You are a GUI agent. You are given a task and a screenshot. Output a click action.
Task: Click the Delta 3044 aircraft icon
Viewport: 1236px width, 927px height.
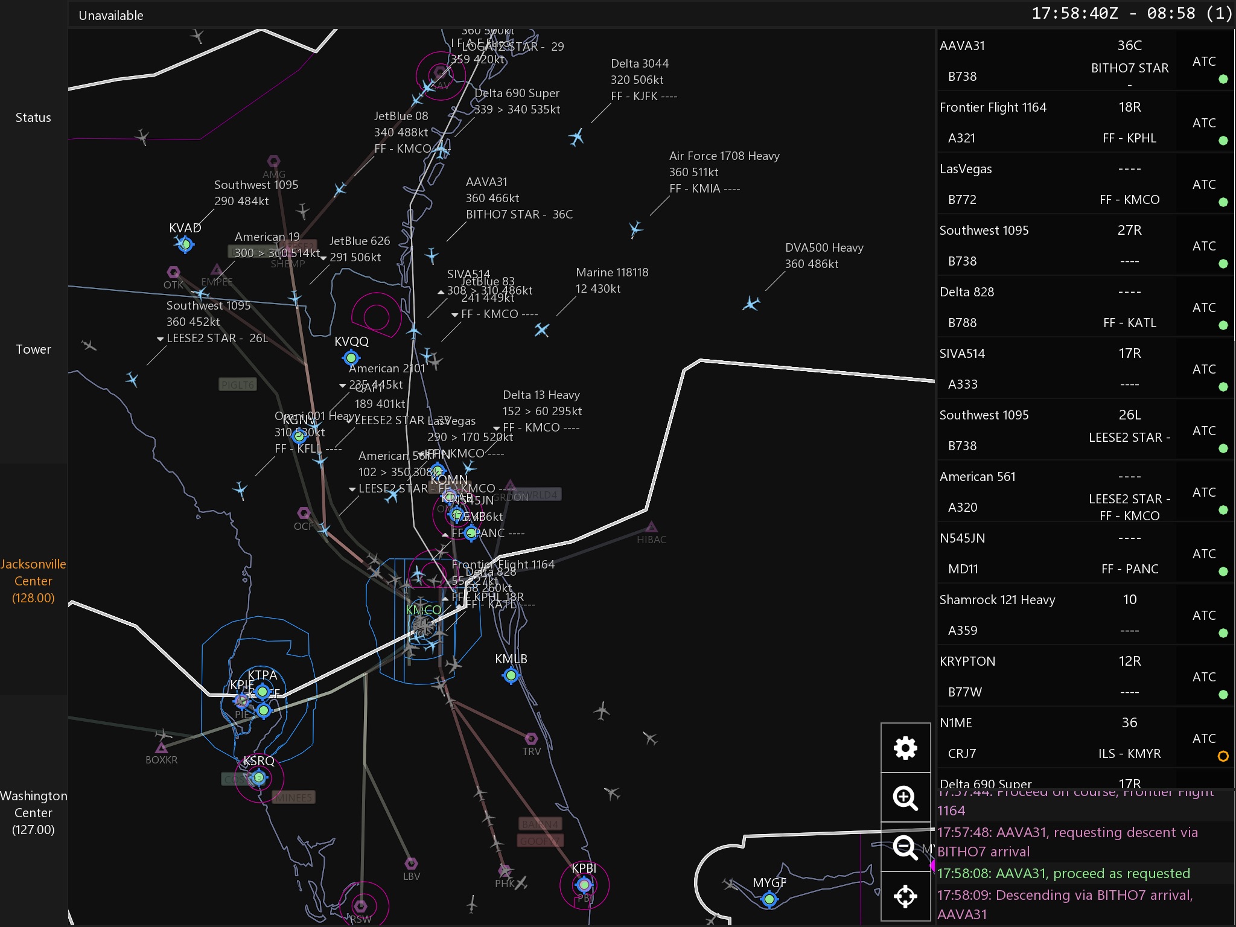coord(576,138)
